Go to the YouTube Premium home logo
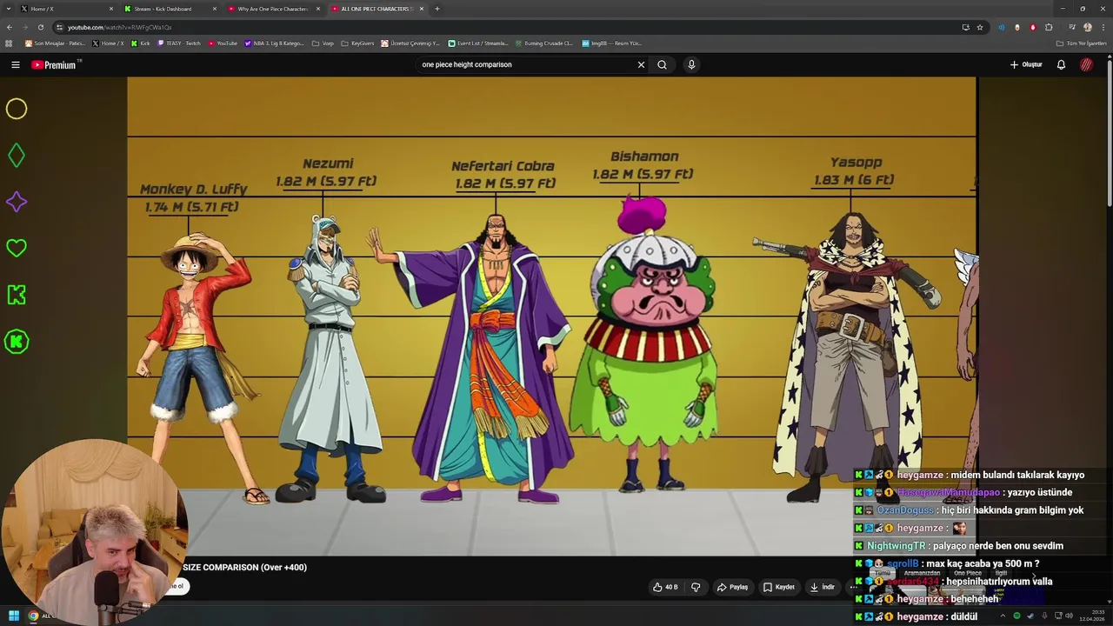Screen dimensions: 1113x626 (x=54, y=64)
